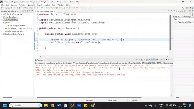
Task: Open the Run button dropdown arrow
Action: click(44, 8)
